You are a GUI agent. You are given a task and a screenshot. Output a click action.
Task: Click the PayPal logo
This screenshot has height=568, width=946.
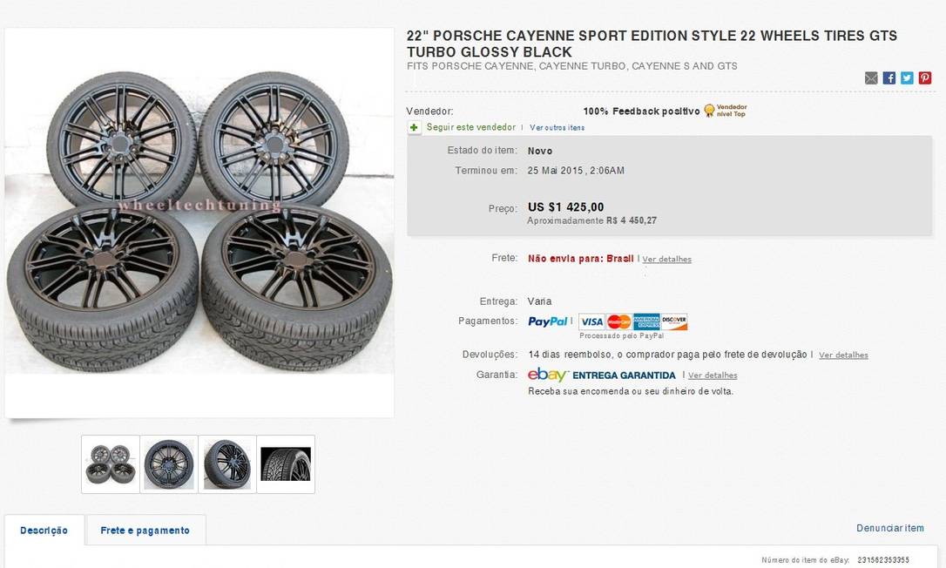547,321
